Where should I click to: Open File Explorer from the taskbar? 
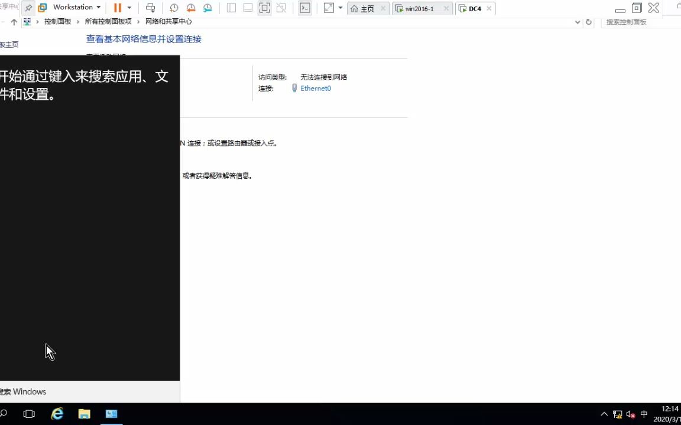tap(85, 414)
